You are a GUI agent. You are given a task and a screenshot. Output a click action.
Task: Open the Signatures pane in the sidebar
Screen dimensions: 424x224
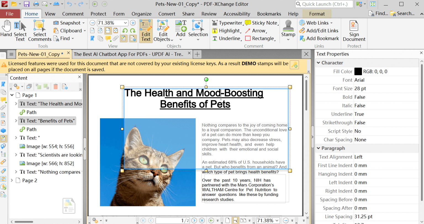[x=3, y=123]
